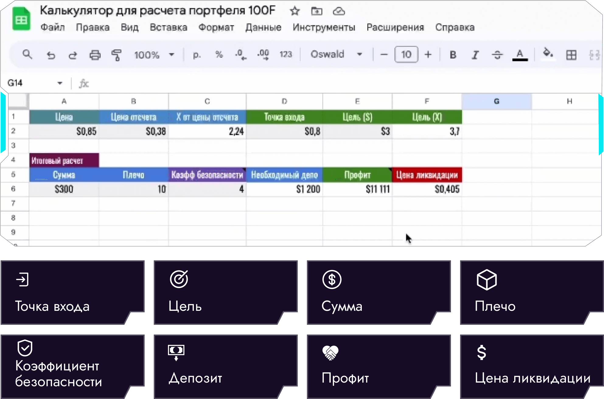Open the text color underlined A swatch
This screenshot has width=604, height=399.
pos(520,55)
